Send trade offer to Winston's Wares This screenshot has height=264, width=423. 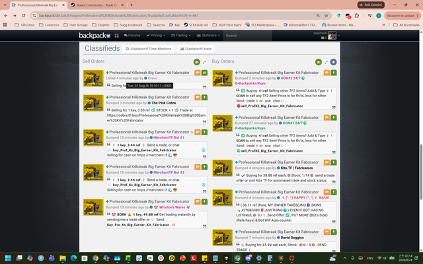[204, 201]
